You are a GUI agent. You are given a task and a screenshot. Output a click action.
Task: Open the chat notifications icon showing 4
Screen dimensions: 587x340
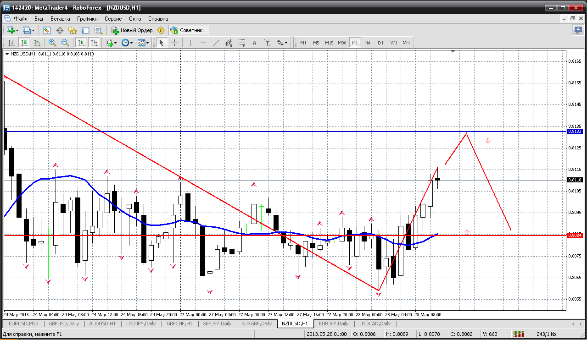[578, 30]
